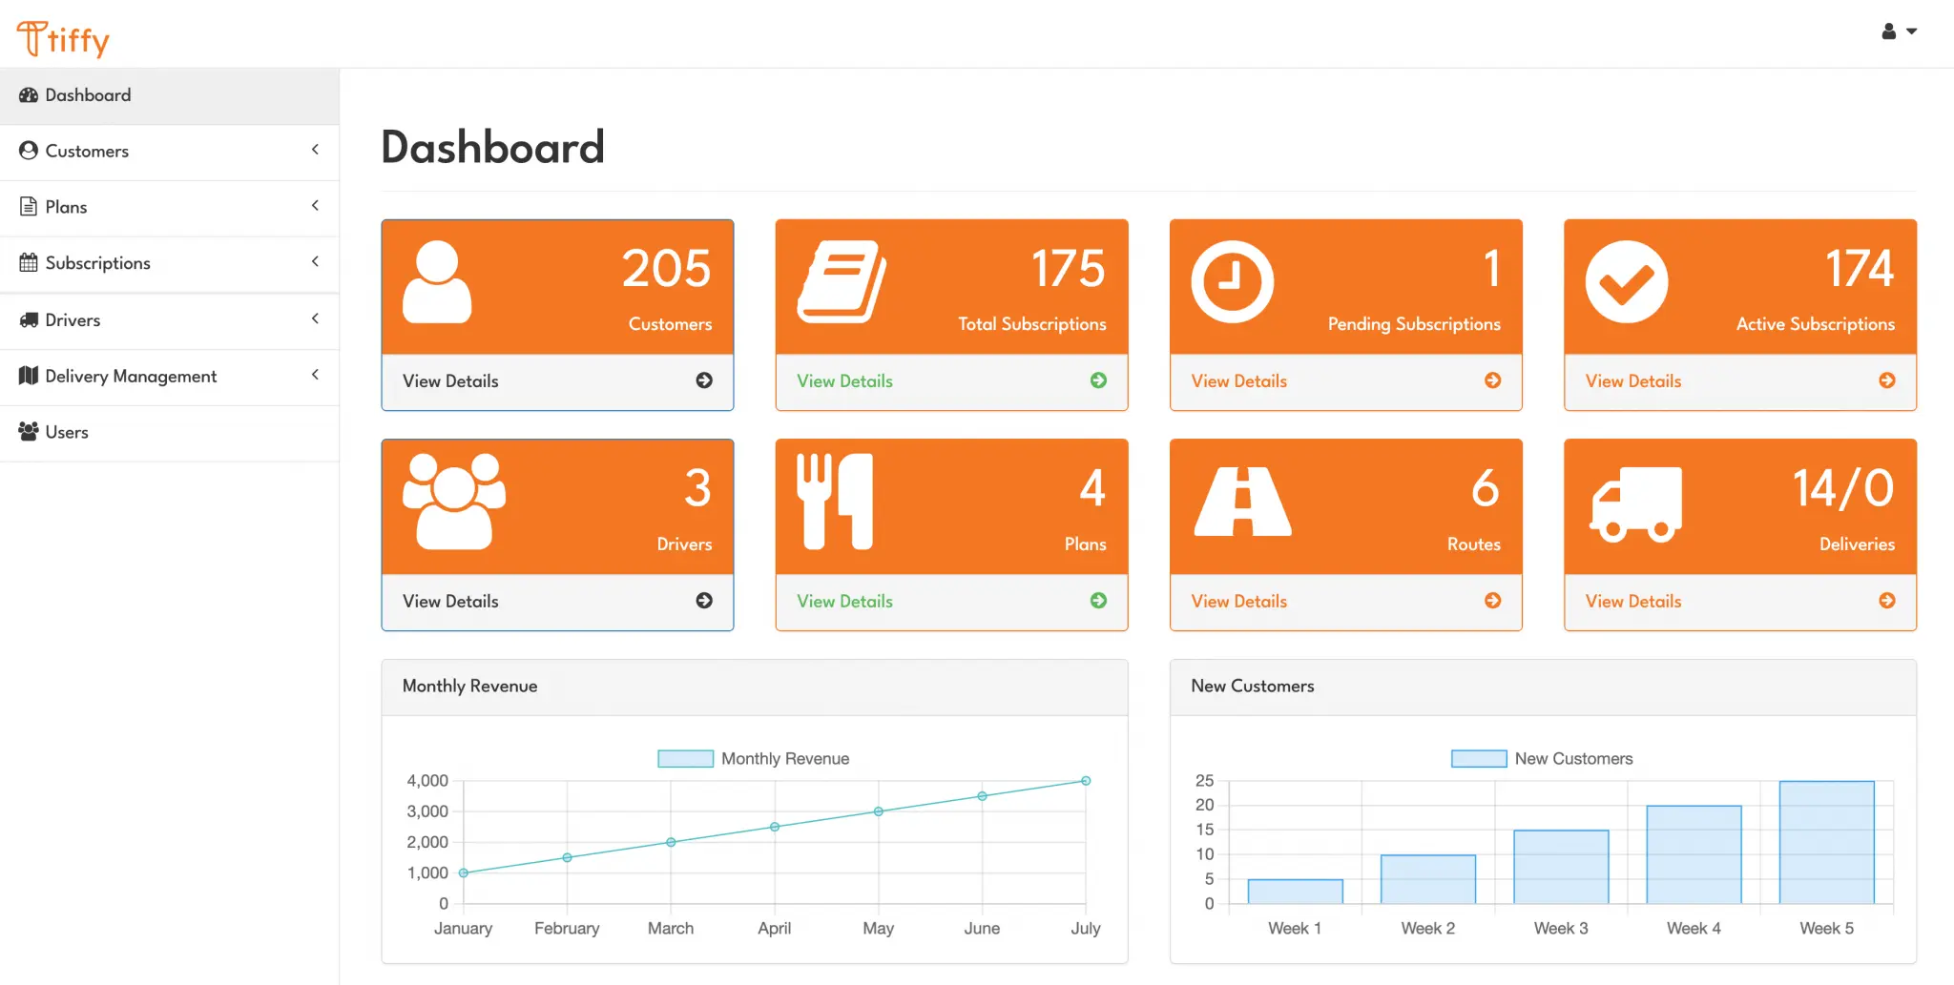The image size is (1954, 985).
Task: Click the Week 5 bar in chart
Action: click(1826, 842)
